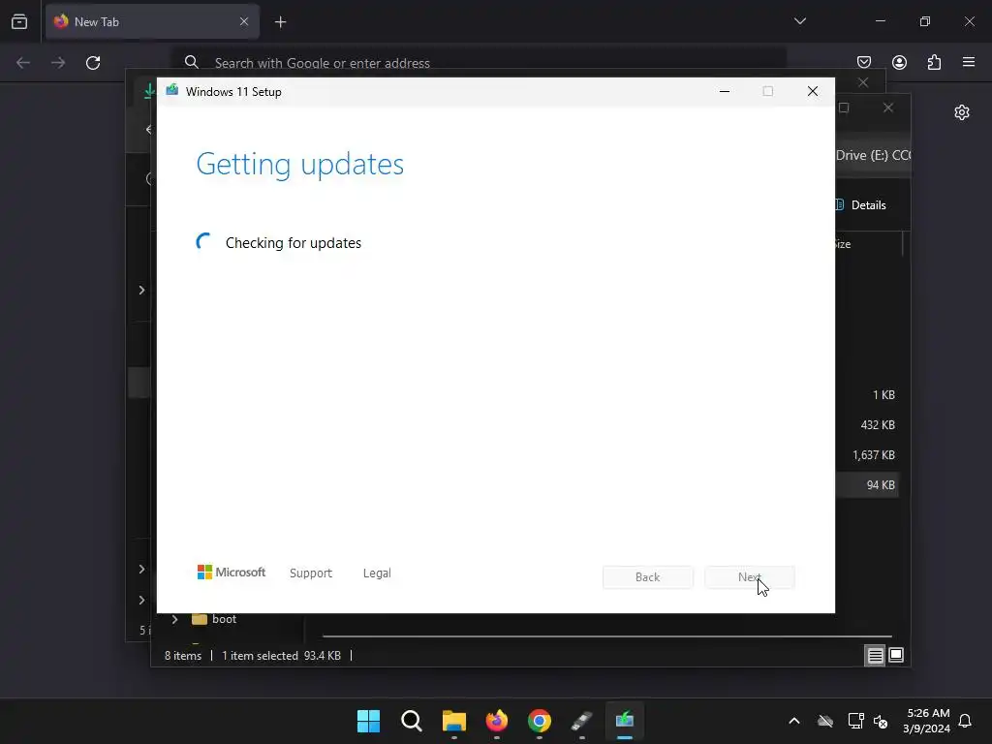Open the clock showing 5:26 AM

(x=927, y=721)
